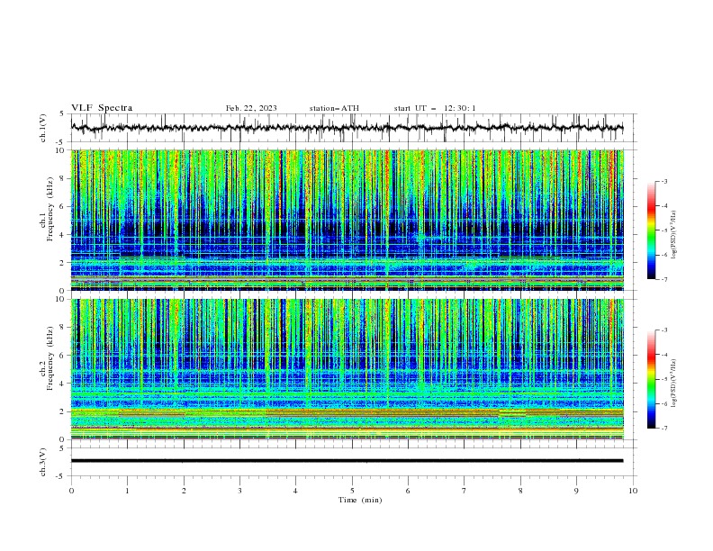713x551 pixels.
Task: Select the start UT 12:30:1 text
Action: (435, 108)
